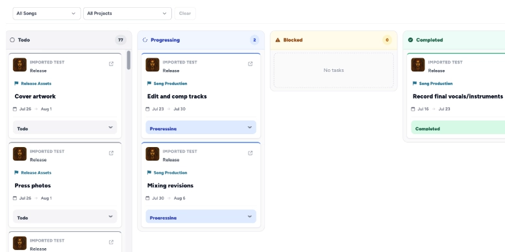Click calendar icon on Mixing revisions card

pos(147,198)
